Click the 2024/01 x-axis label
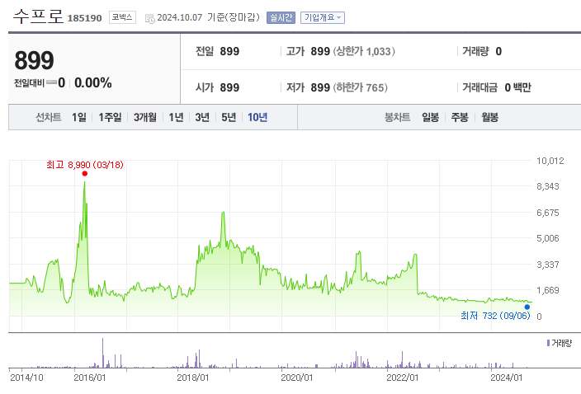This screenshot has height=394, width=581. point(507,378)
